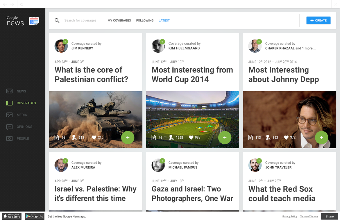Image resolution: width=340 pixels, height=221 pixels.
Task: Follow Jim Kennedy via small plus badge
Action: [65, 42]
